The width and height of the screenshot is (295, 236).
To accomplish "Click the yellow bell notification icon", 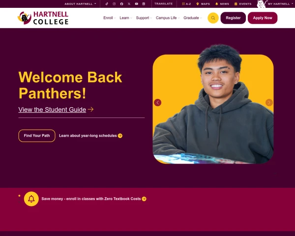I will tap(31, 199).
